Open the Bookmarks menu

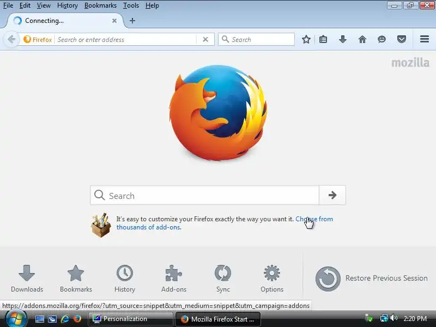click(x=100, y=5)
